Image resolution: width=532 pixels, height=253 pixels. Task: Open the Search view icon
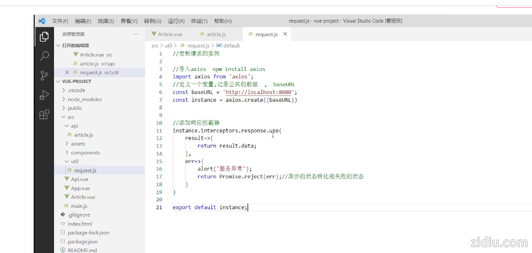pos(44,56)
